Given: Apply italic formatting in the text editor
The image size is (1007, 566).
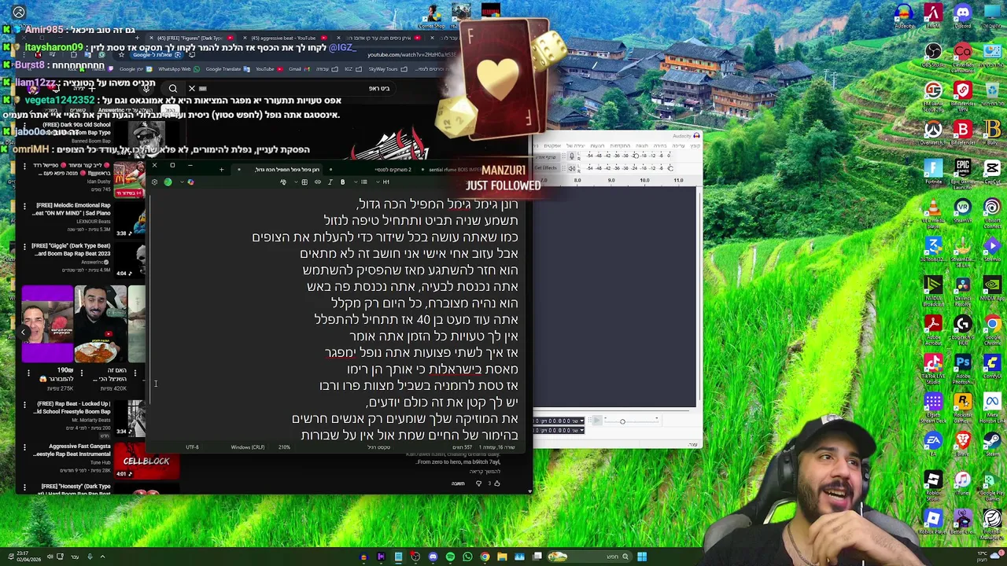Looking at the screenshot, I should 330,182.
